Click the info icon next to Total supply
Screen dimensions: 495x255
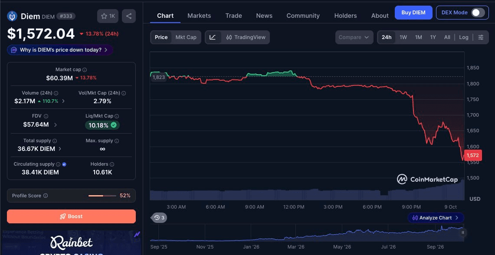tap(55, 141)
